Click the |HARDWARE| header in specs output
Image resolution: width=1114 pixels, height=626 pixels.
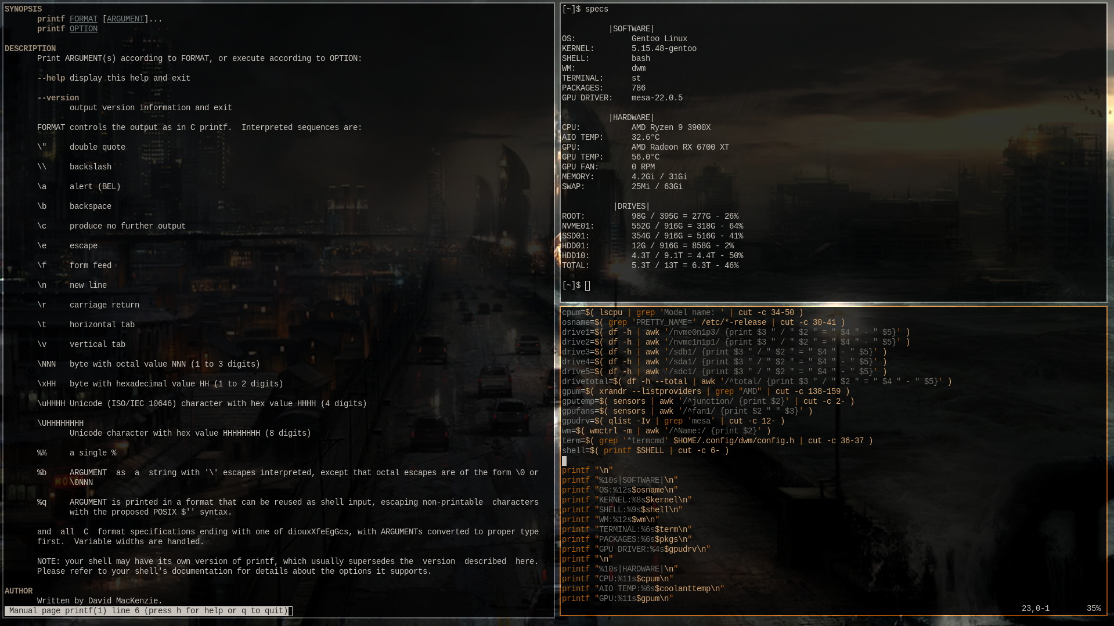tap(632, 118)
